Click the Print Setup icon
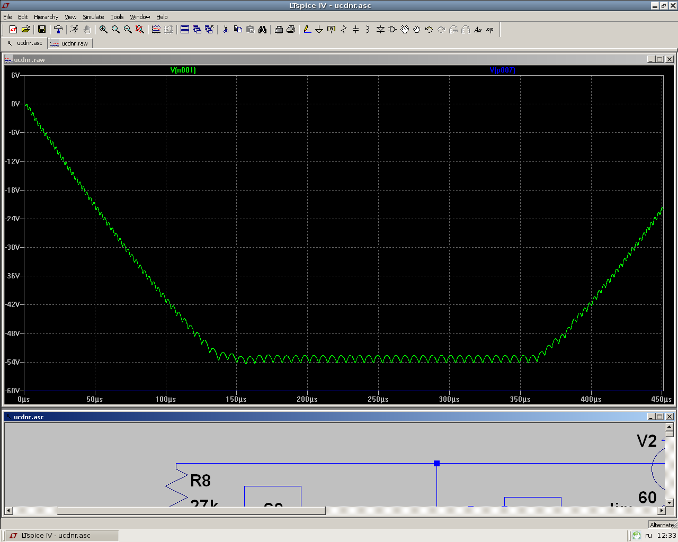 279,30
